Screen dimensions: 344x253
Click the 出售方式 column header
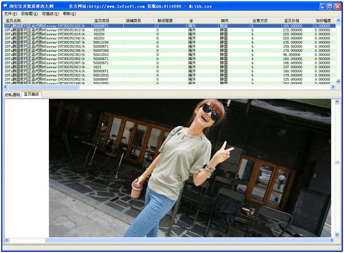coord(260,21)
